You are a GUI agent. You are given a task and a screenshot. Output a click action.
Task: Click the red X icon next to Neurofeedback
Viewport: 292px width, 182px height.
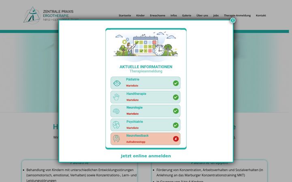click(176, 139)
